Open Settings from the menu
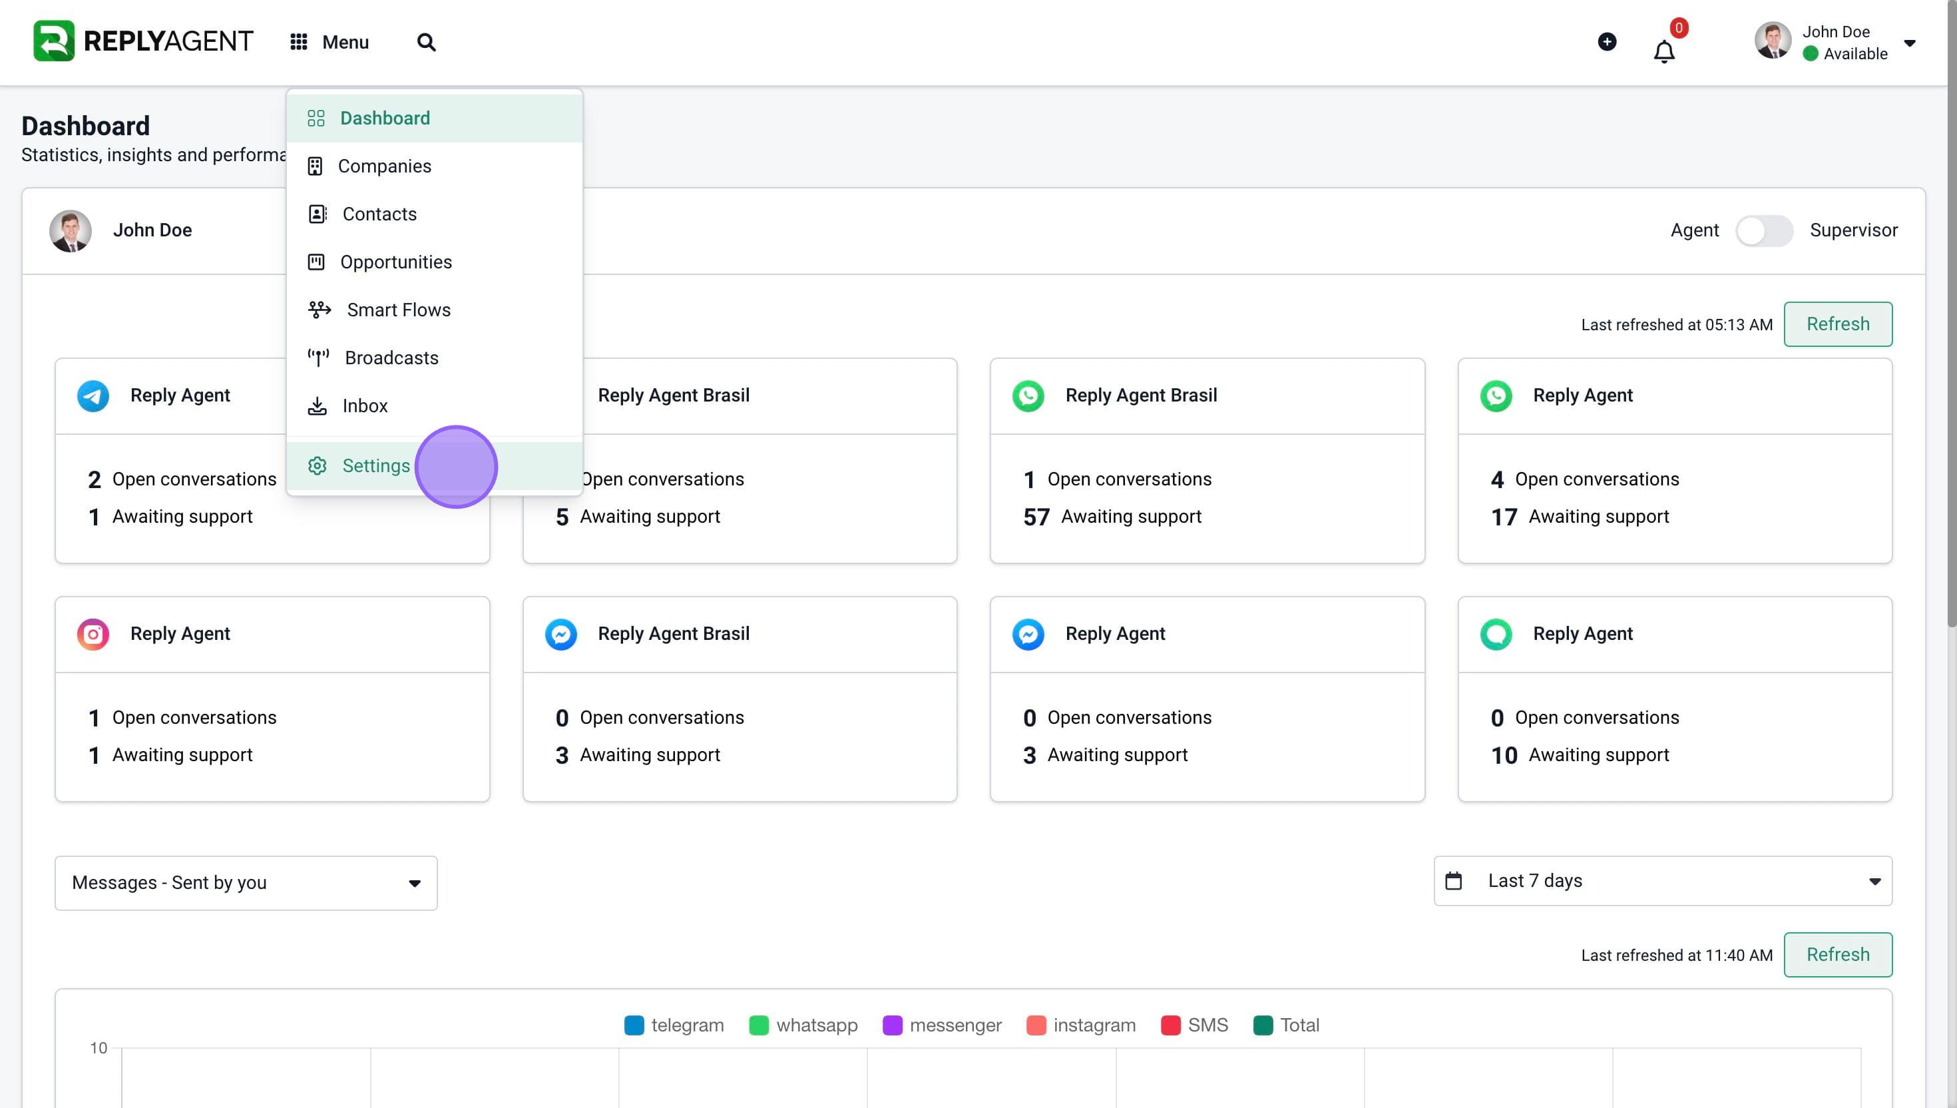1957x1108 pixels. pos(434,465)
